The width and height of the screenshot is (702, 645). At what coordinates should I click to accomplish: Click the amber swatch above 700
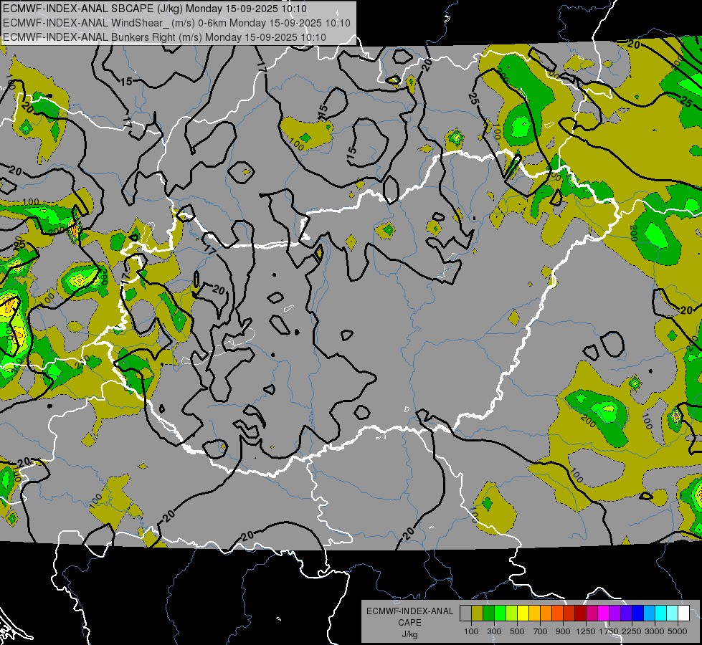pos(534,613)
